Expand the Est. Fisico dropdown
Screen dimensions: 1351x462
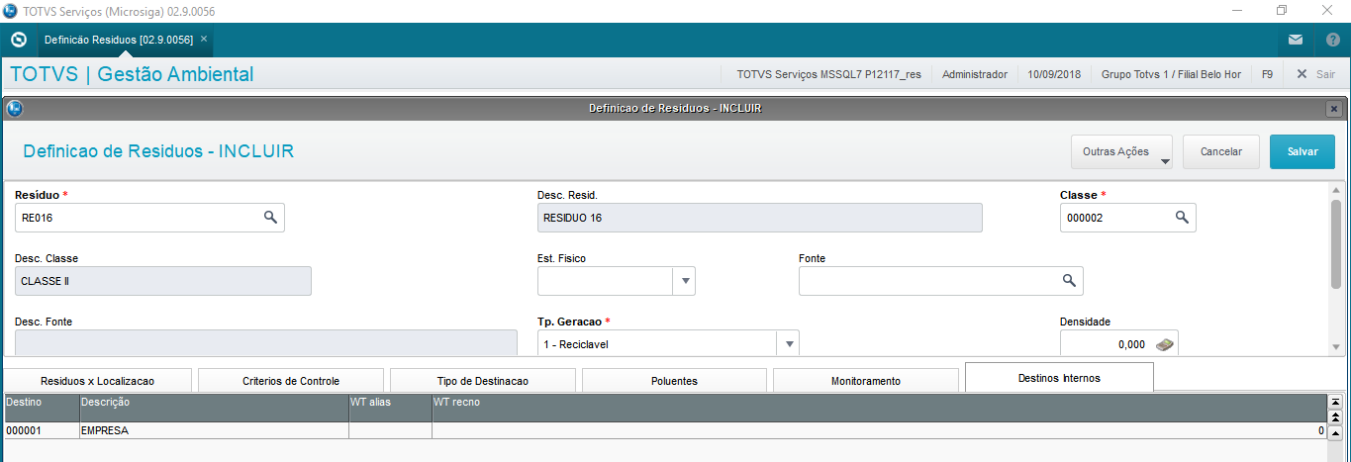pyautogui.click(x=684, y=281)
